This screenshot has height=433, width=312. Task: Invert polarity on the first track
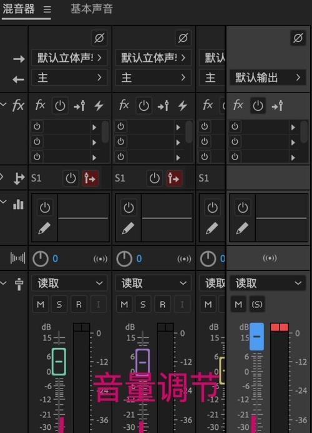(99, 38)
